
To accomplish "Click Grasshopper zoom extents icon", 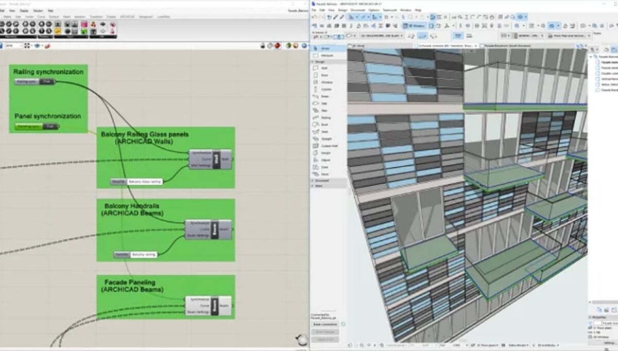I will pos(28,46).
